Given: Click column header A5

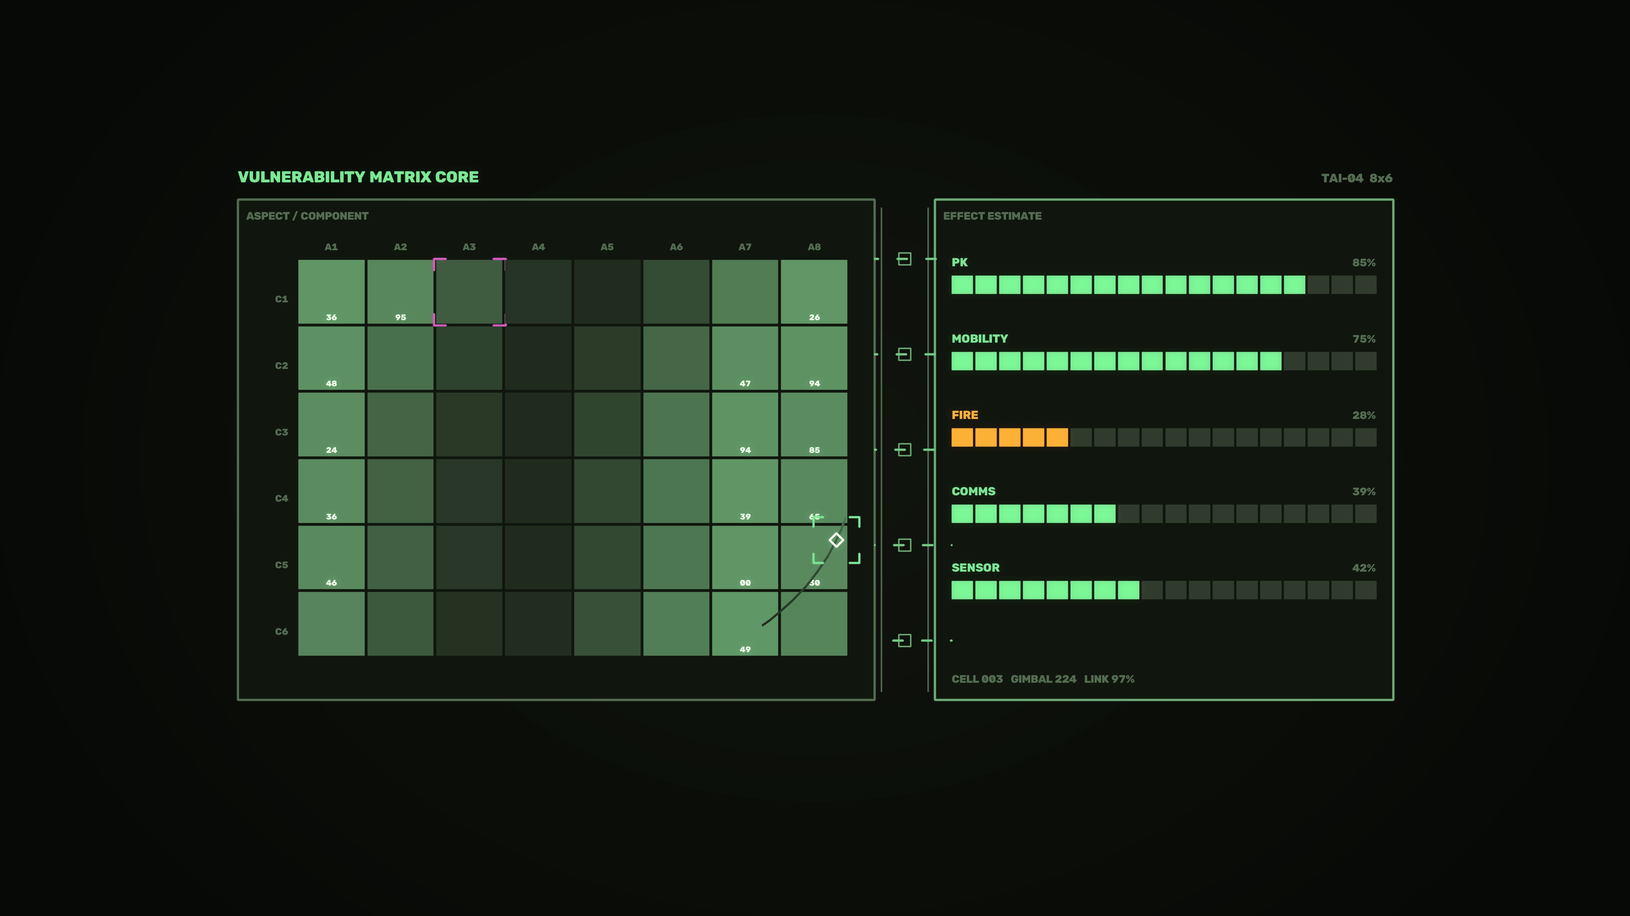Looking at the screenshot, I should 607,246.
